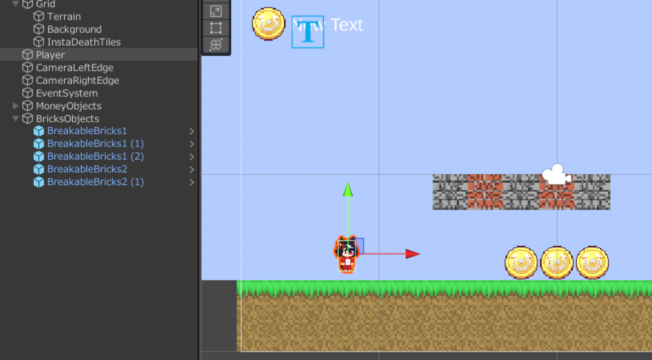The image size is (652, 360).
Task: Click the cube icon beside EventSystem
Action: click(x=27, y=93)
